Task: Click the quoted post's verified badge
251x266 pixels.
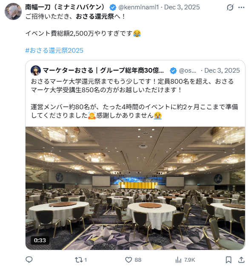Action: (173, 71)
